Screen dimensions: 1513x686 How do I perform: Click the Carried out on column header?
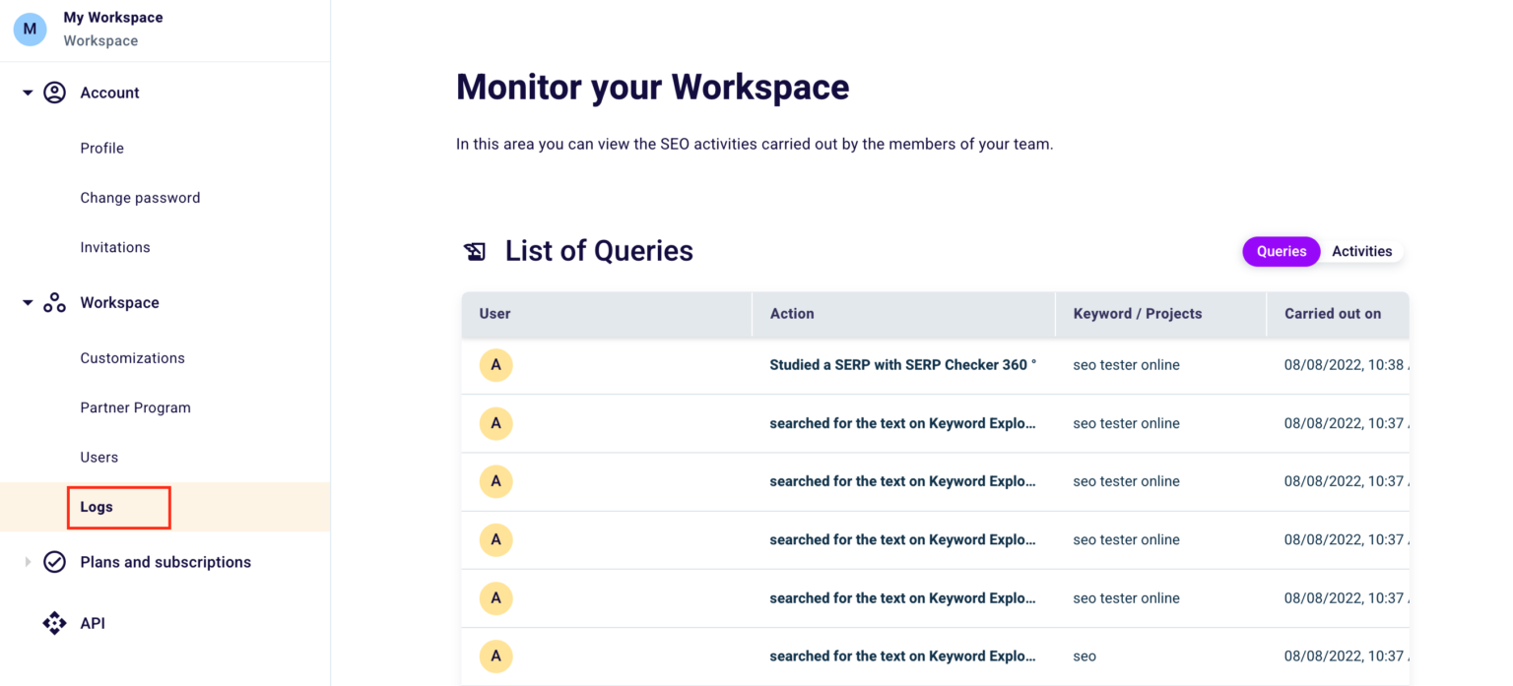(1333, 313)
